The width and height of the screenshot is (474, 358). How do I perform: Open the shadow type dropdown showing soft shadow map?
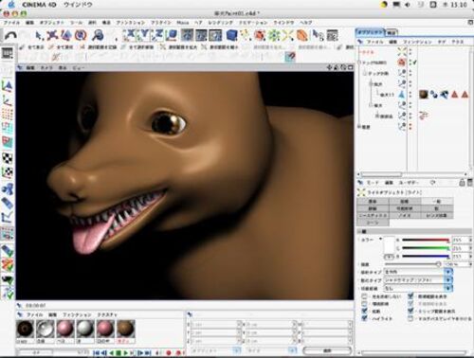(x=418, y=280)
